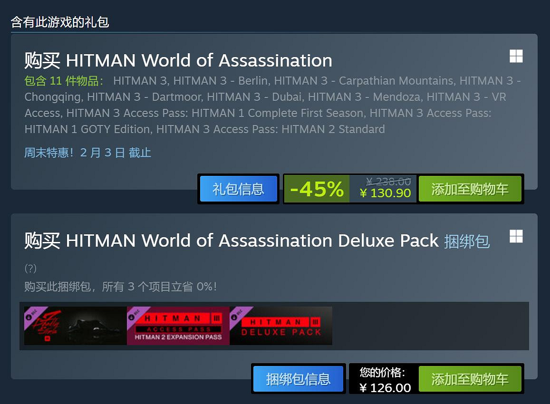Click the 礼包信息 package info button
This screenshot has height=404, width=550.
tap(238, 189)
